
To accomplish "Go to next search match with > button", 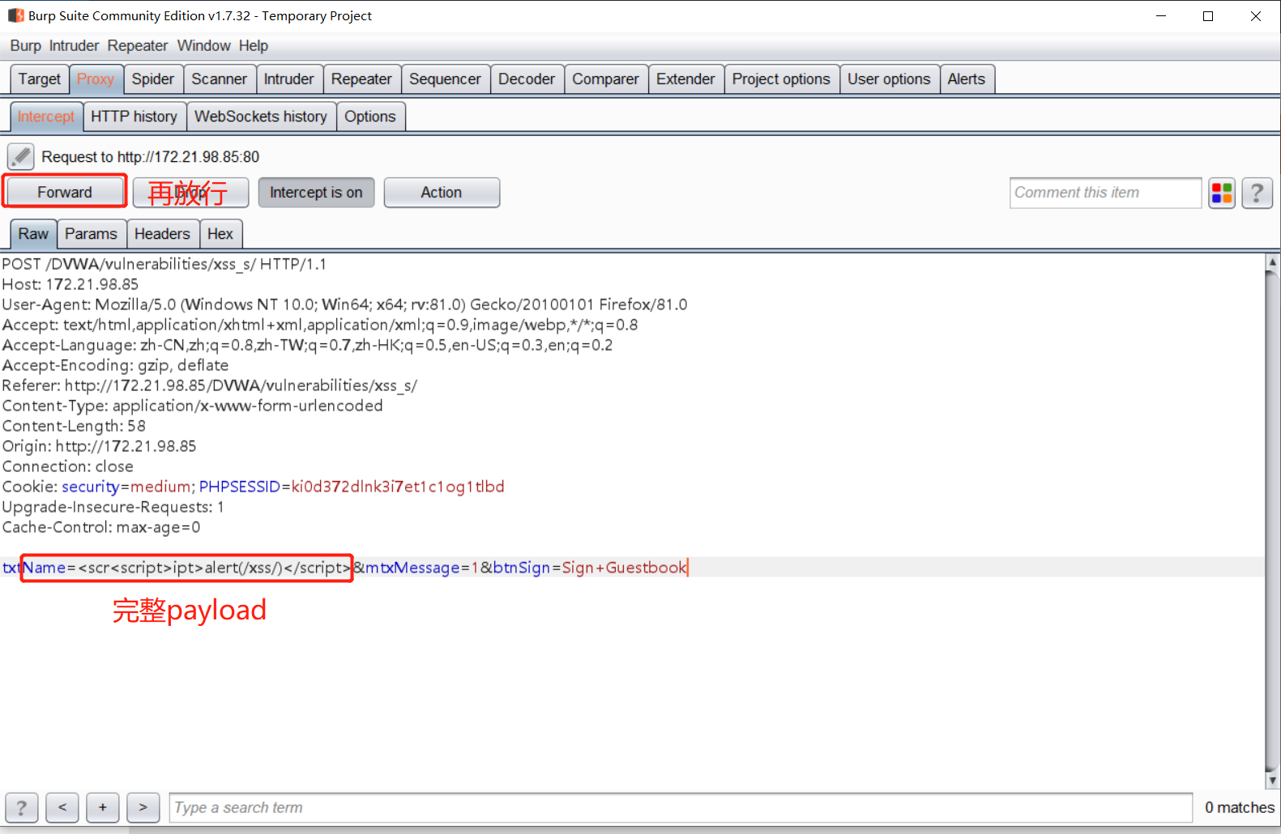I will pyautogui.click(x=143, y=807).
